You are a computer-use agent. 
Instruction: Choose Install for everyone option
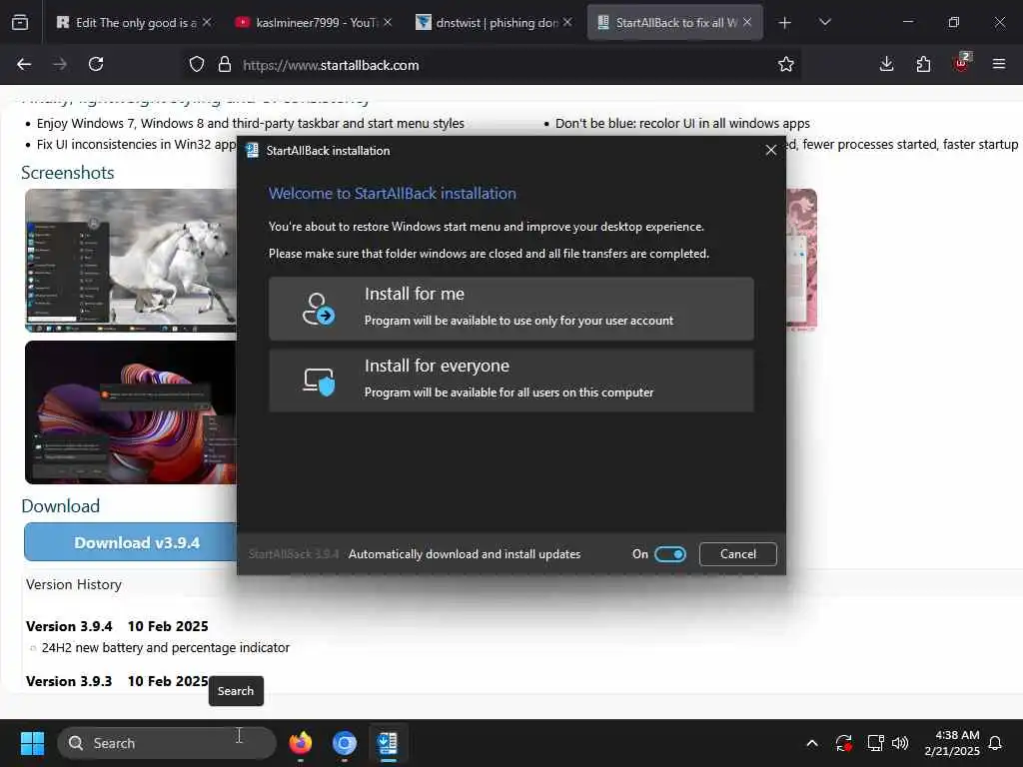tap(511, 381)
